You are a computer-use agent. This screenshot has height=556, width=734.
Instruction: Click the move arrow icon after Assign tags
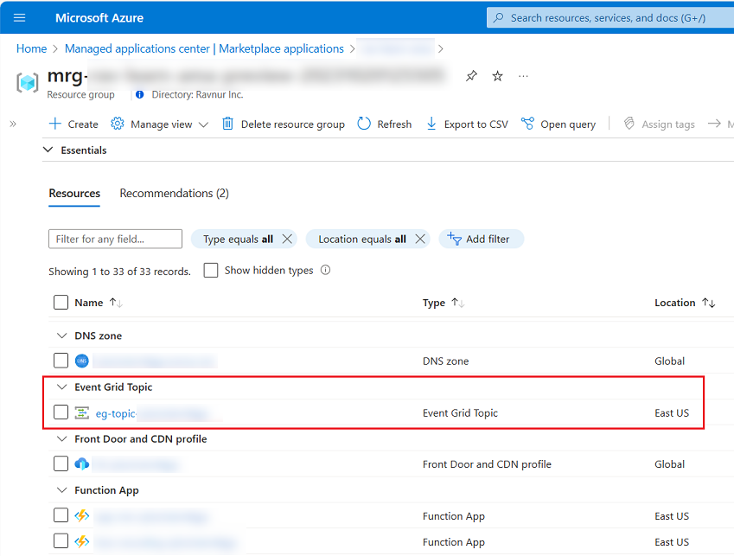pyautogui.click(x=714, y=124)
